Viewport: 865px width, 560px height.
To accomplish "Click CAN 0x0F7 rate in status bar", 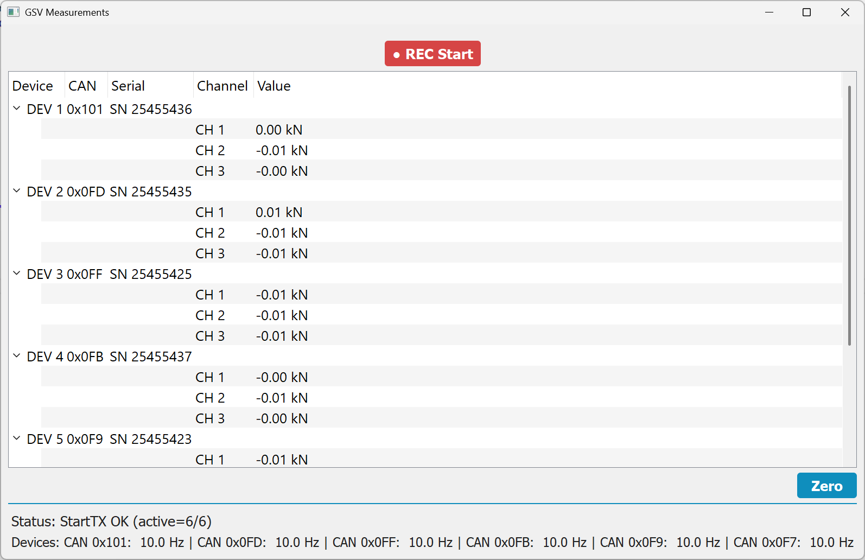I will [793, 542].
